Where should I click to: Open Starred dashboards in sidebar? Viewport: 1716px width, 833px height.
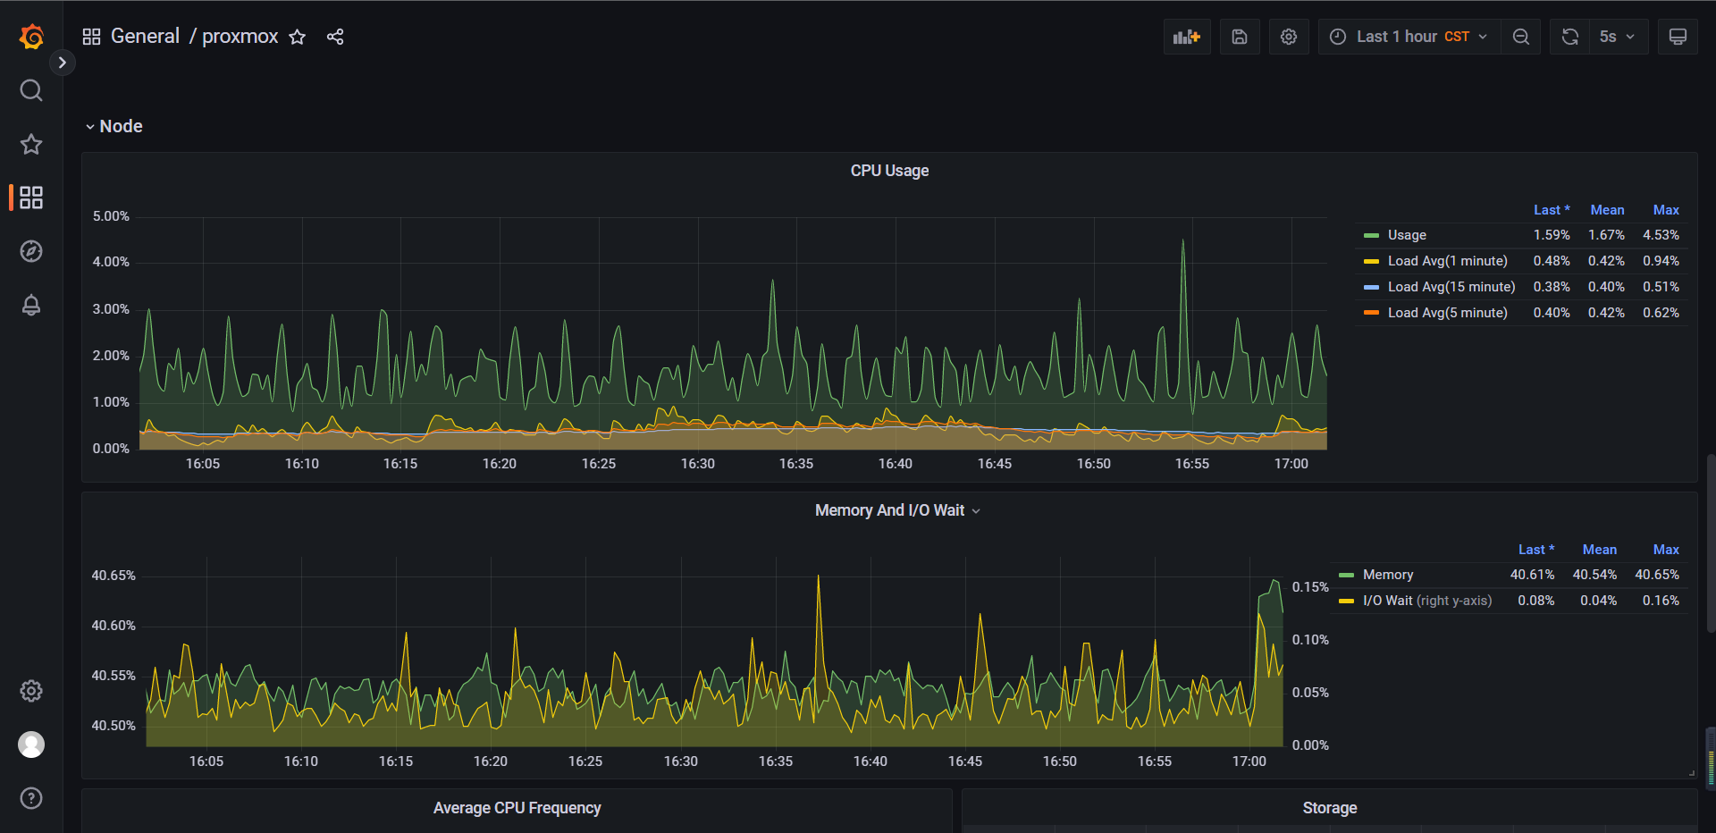click(x=31, y=144)
